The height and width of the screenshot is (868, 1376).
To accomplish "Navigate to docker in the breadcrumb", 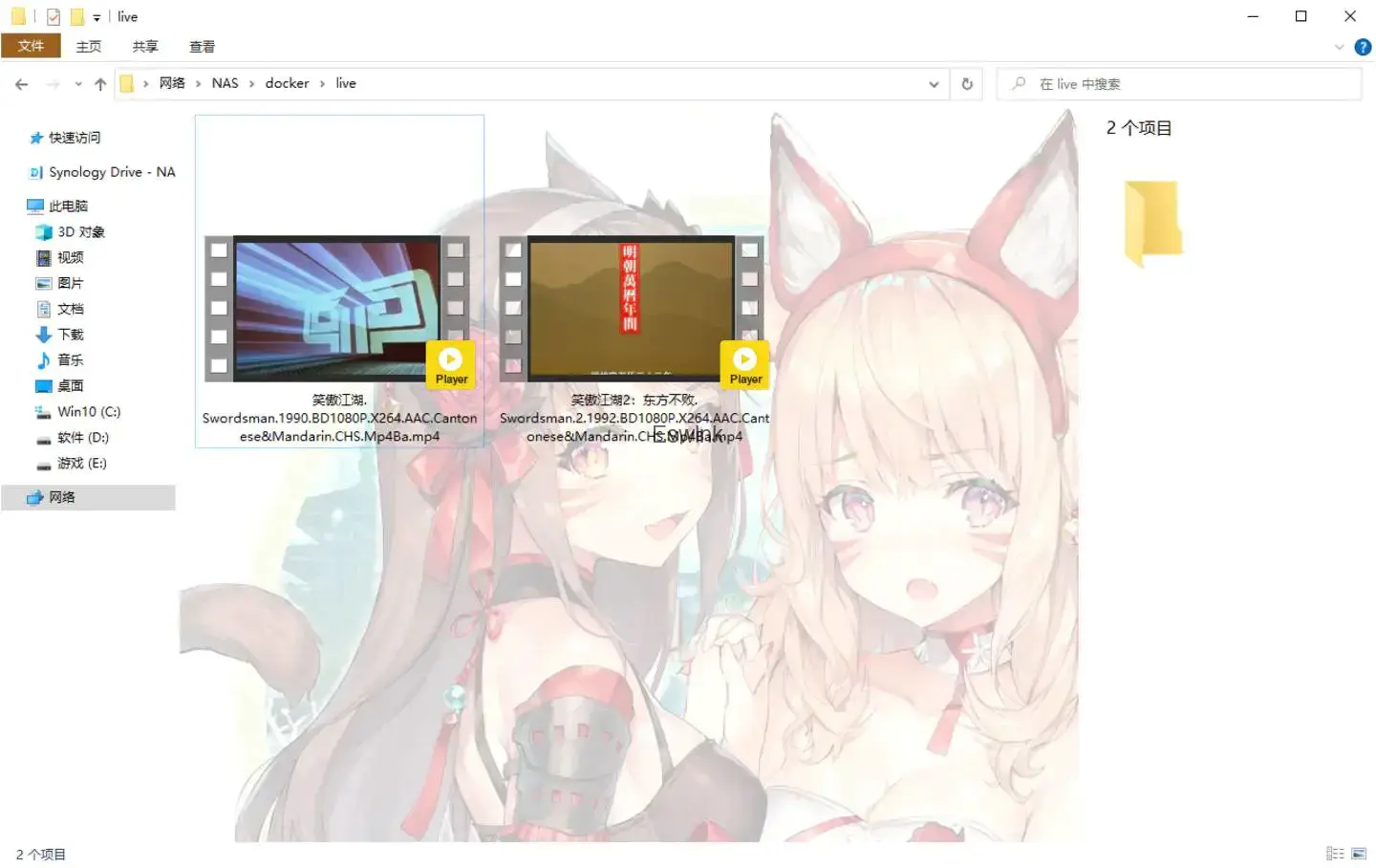I will click(x=287, y=83).
